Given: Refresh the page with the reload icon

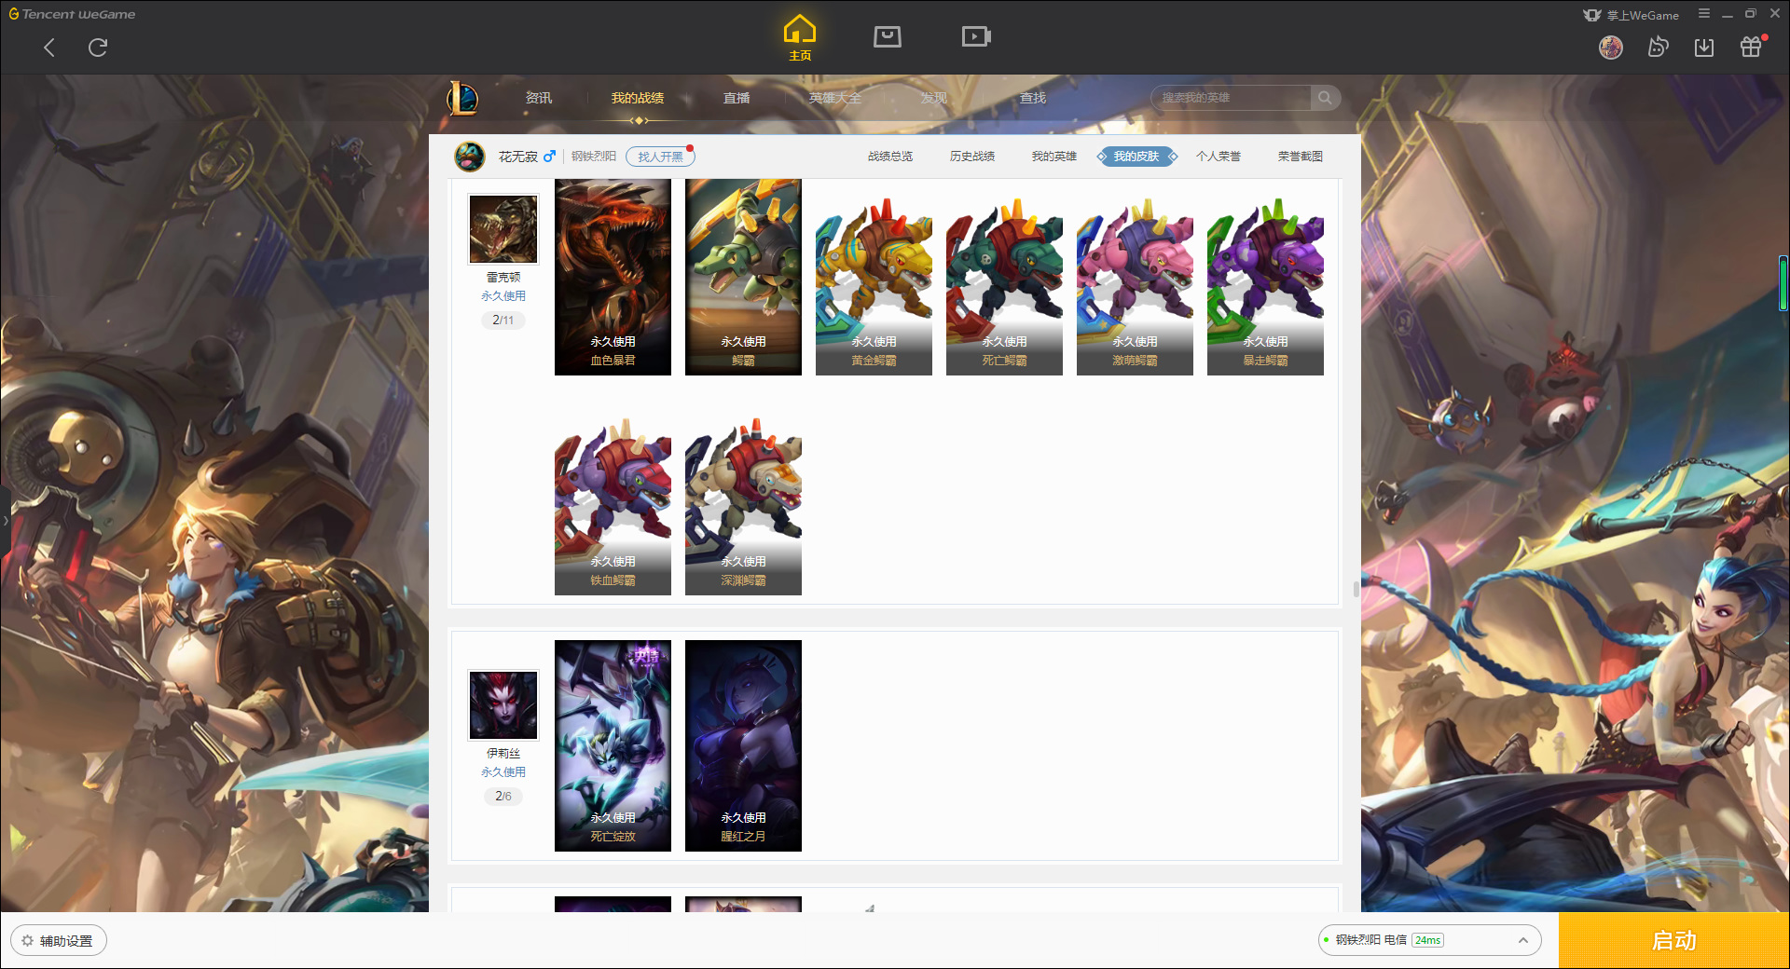Looking at the screenshot, I should point(98,48).
